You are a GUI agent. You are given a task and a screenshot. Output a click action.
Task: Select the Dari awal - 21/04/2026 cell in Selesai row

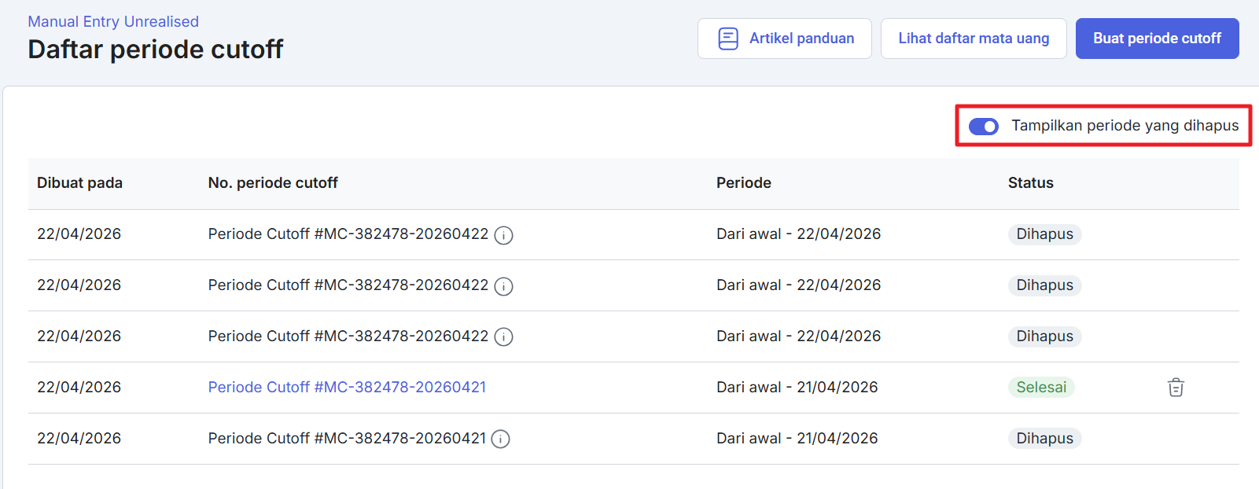tap(797, 388)
